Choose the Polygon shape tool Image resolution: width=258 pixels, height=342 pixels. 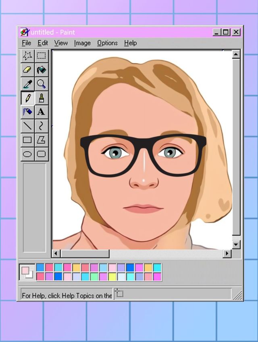(42, 140)
